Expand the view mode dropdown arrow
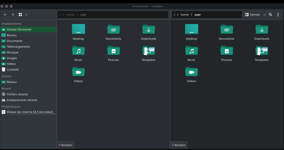 coord(26,15)
